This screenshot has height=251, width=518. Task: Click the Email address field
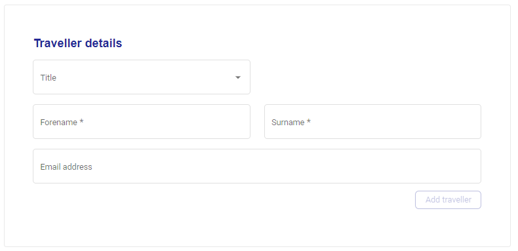click(x=257, y=166)
